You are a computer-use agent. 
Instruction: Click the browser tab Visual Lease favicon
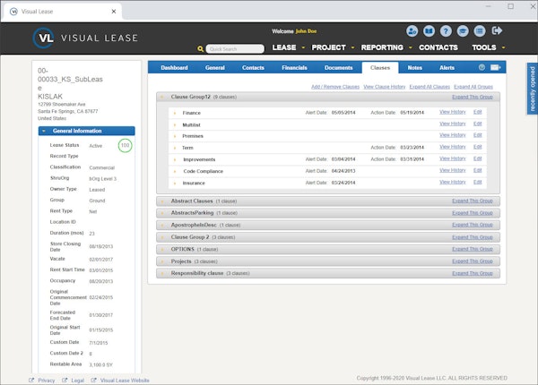[x=13, y=12]
